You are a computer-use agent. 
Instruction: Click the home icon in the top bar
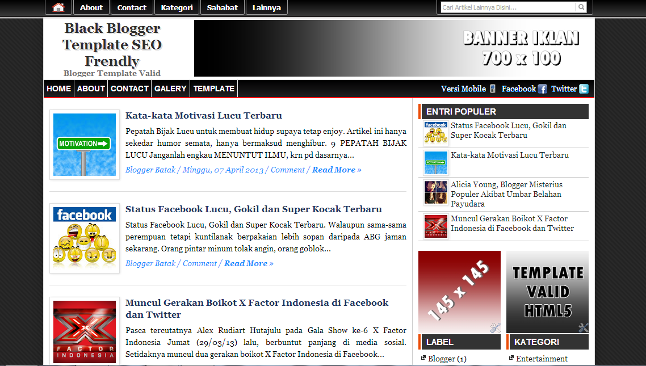(58, 7)
